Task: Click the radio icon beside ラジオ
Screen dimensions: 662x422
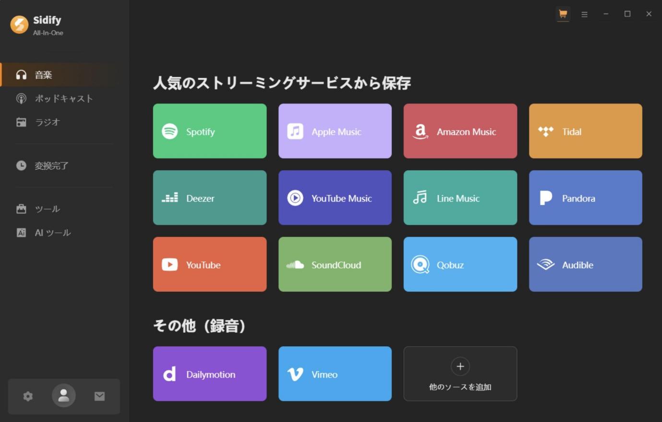Action: pos(21,122)
